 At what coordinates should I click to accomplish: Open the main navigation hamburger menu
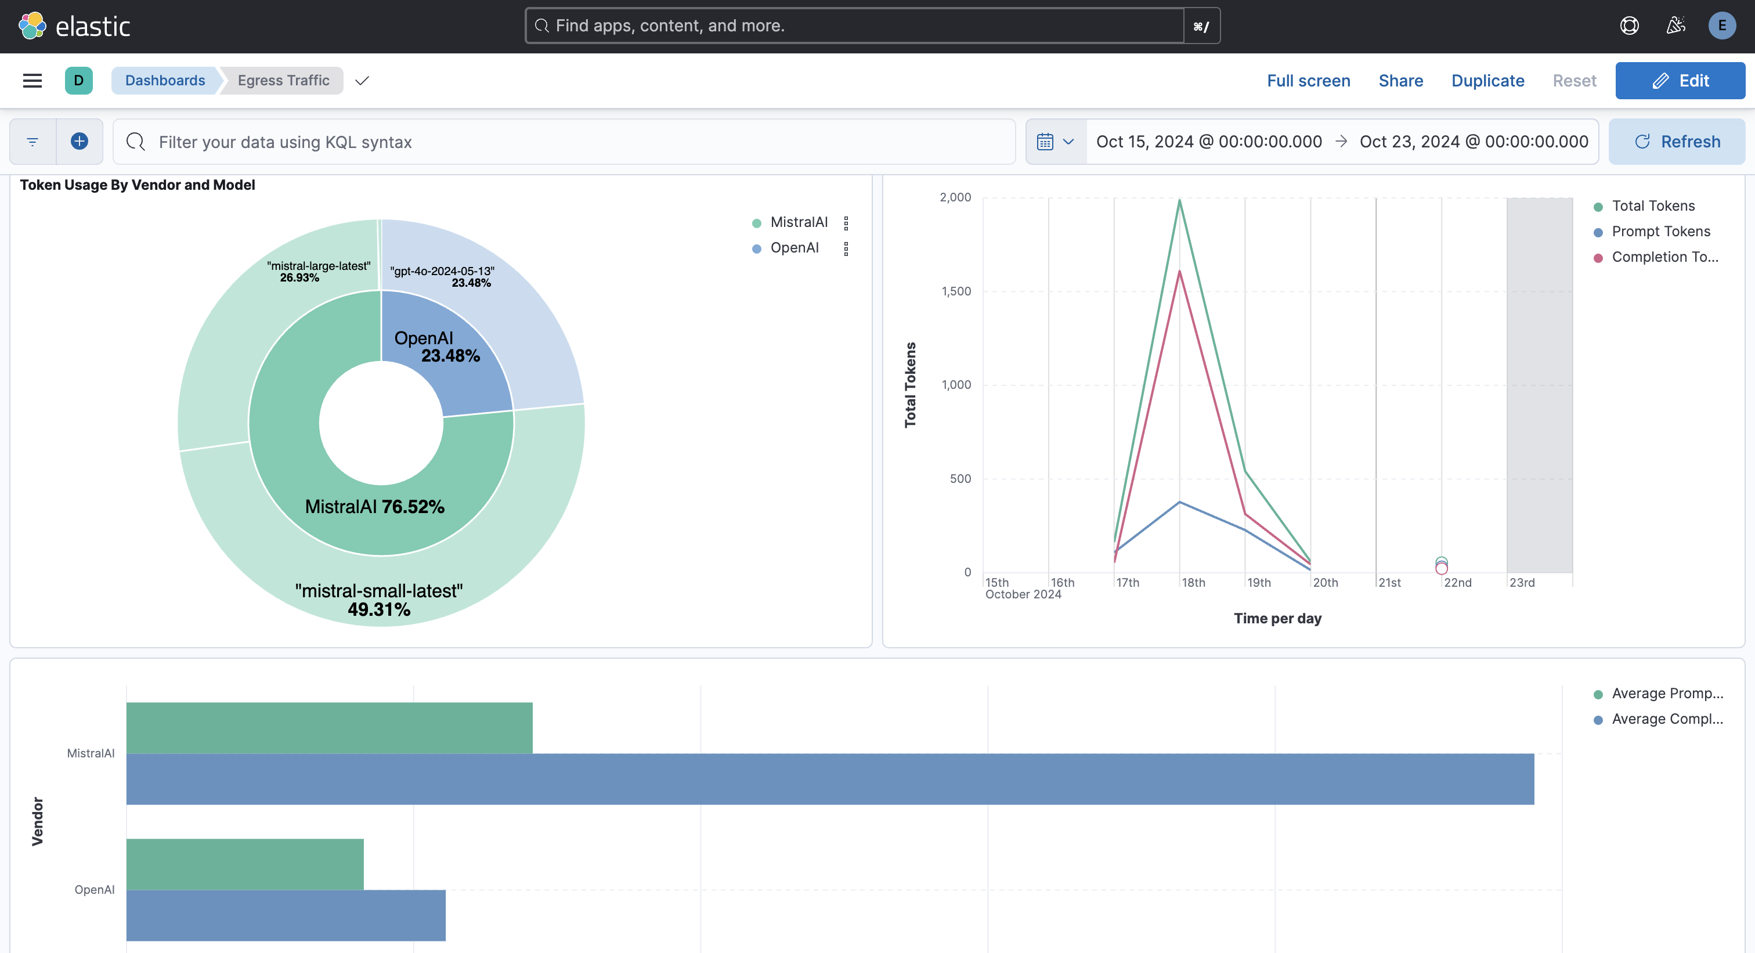coord(32,80)
